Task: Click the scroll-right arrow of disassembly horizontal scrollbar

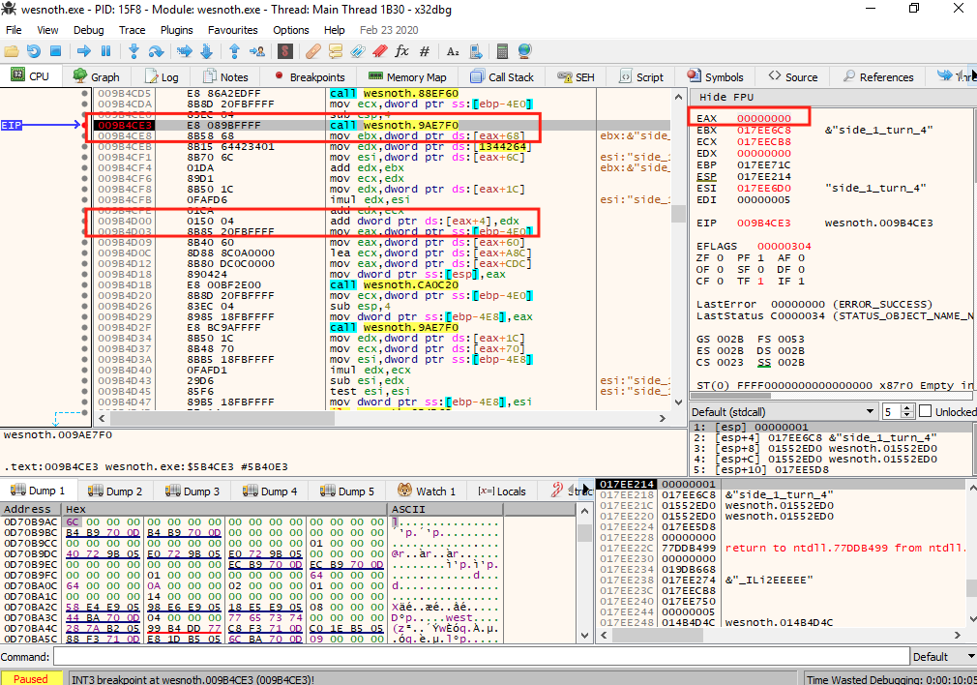Action: click(663, 419)
